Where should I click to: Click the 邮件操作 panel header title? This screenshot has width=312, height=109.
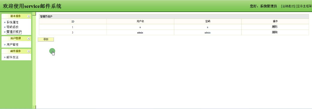[16, 51]
